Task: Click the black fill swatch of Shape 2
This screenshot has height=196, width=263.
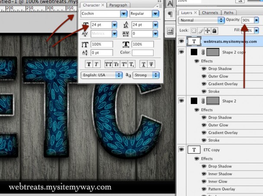Action: (194, 101)
